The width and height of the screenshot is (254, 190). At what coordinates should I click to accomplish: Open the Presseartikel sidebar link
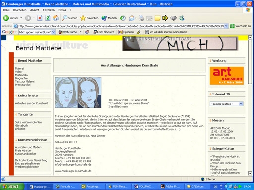(x=23, y=85)
